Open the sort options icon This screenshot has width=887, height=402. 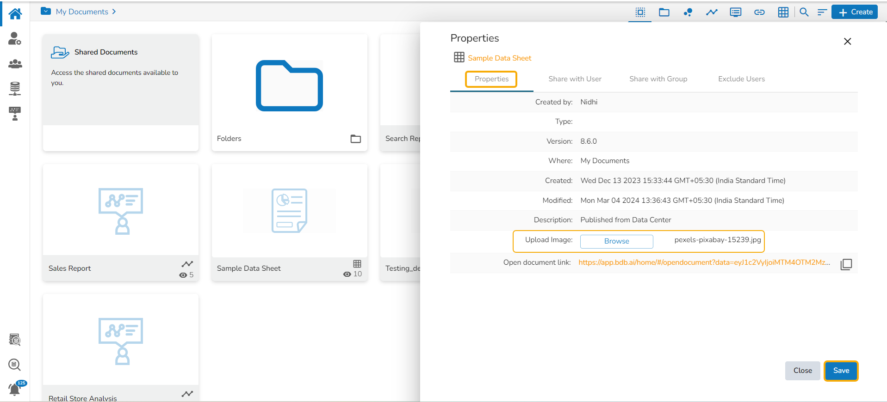click(822, 12)
